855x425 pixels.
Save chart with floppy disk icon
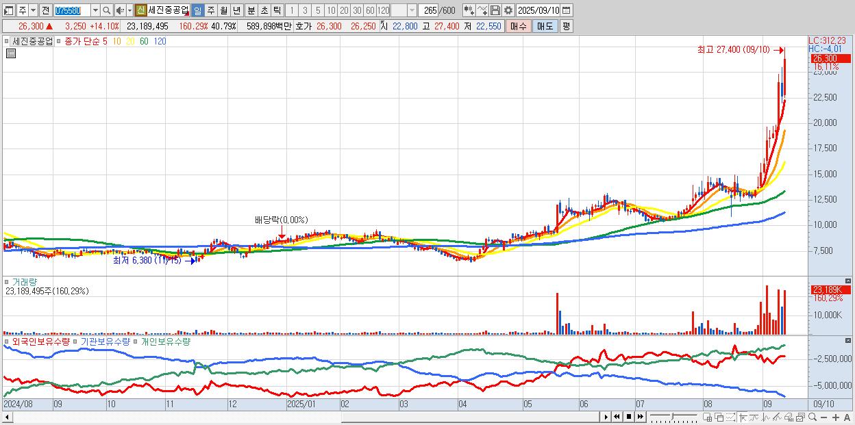pyautogui.click(x=495, y=10)
